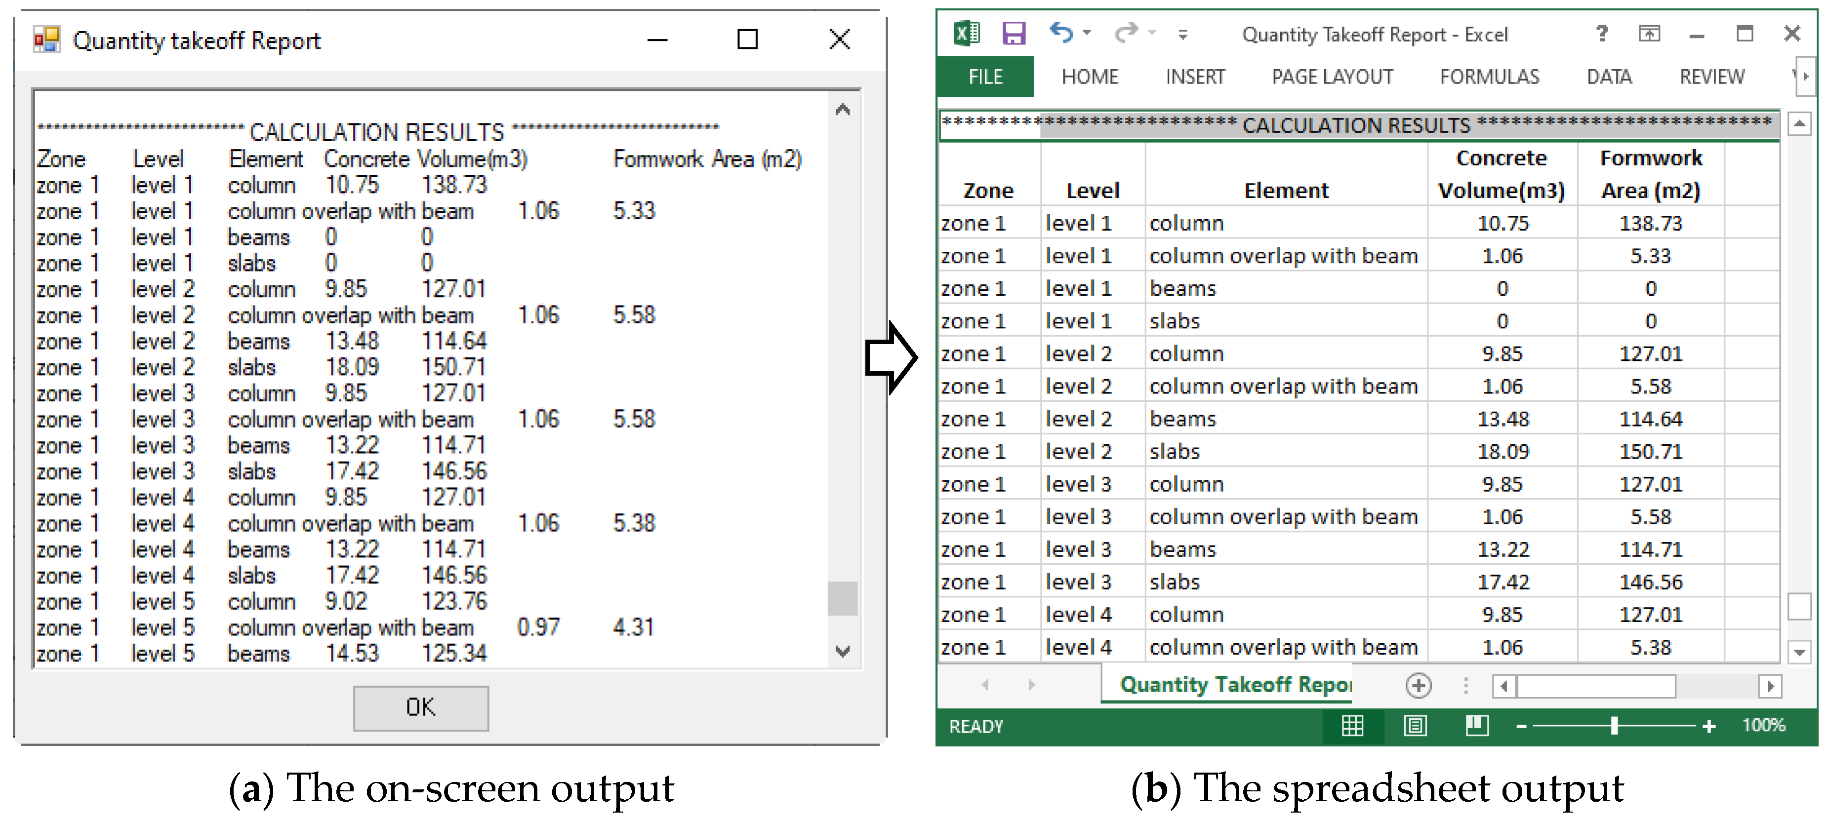
Task: Click the dialog's vertical scrollbar thumb
Action: 842,598
